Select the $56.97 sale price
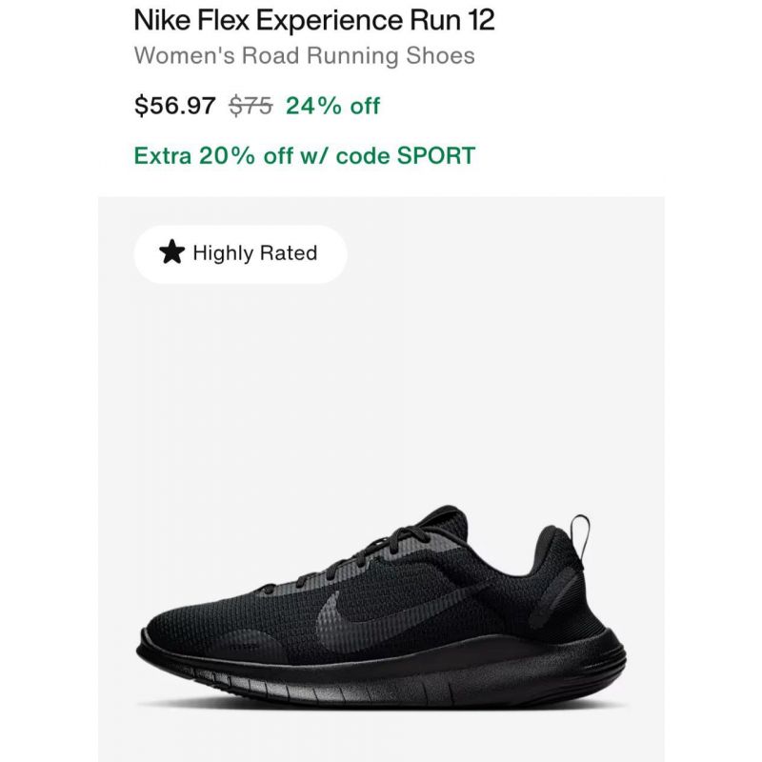The height and width of the screenshot is (762, 762). [x=175, y=106]
